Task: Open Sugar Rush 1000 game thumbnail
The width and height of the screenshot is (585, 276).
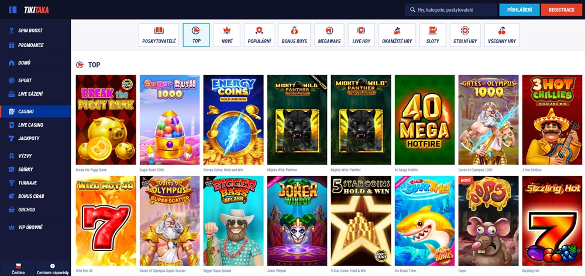Action: point(170,120)
